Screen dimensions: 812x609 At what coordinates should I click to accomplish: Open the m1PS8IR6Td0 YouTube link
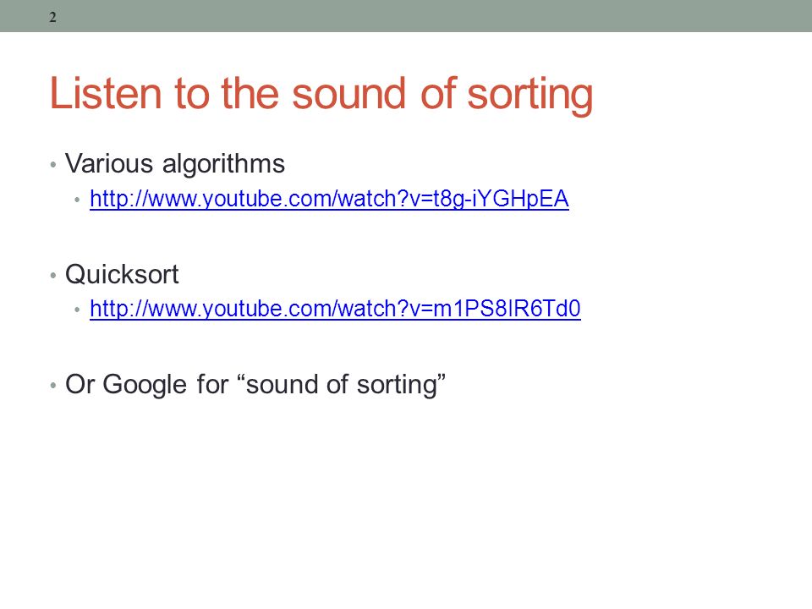pos(335,310)
